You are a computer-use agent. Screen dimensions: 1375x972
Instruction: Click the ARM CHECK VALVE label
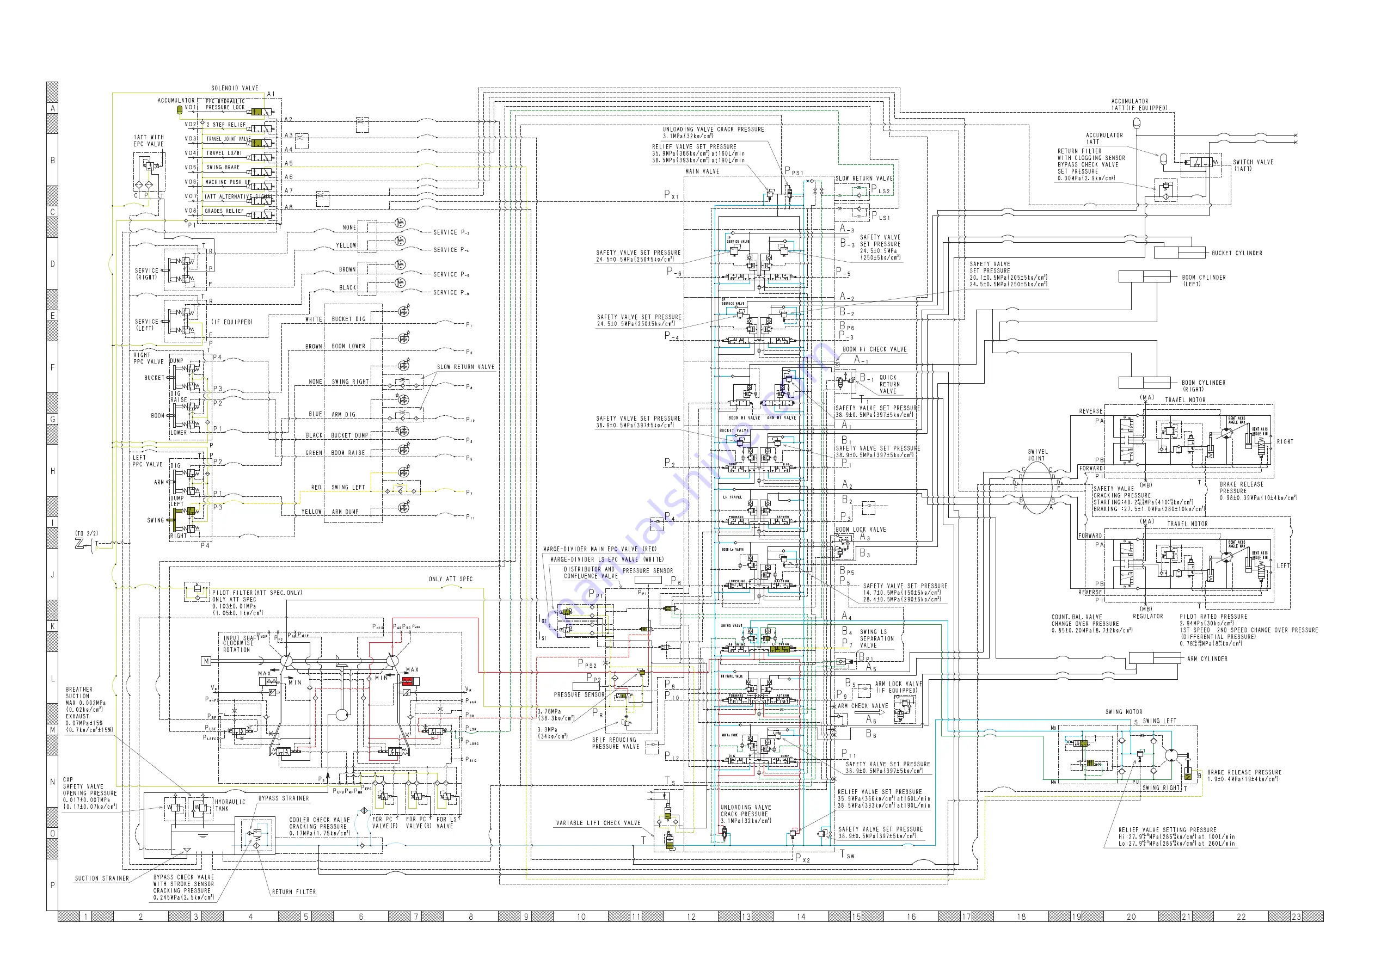coord(862,706)
